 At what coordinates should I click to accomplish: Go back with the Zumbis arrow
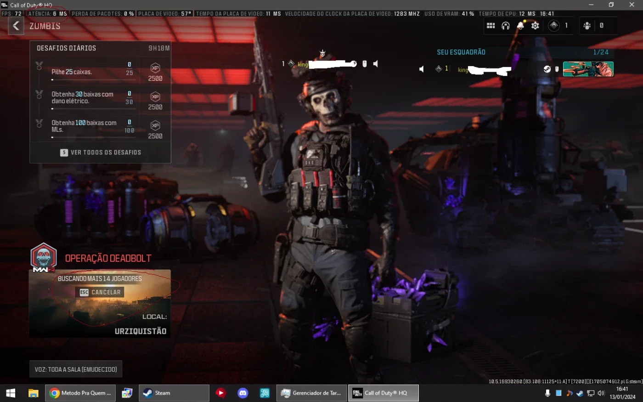(16, 26)
